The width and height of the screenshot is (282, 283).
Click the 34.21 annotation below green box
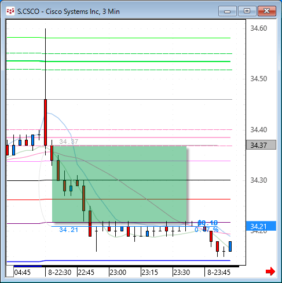69,230
